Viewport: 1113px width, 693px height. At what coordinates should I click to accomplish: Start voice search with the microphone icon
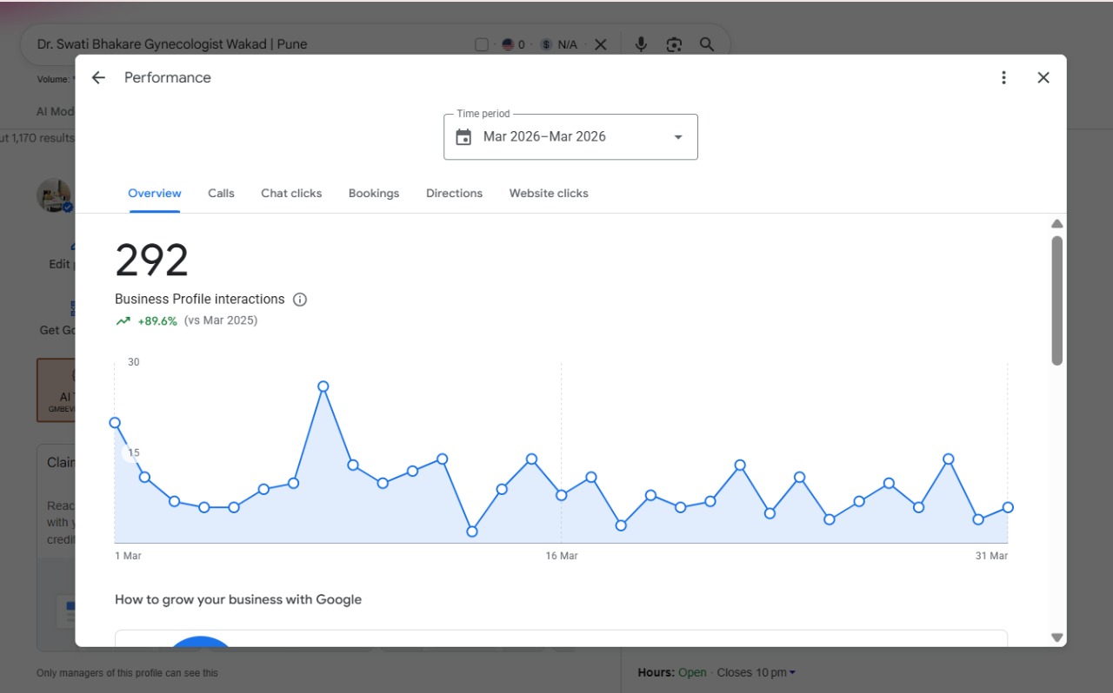pos(641,44)
